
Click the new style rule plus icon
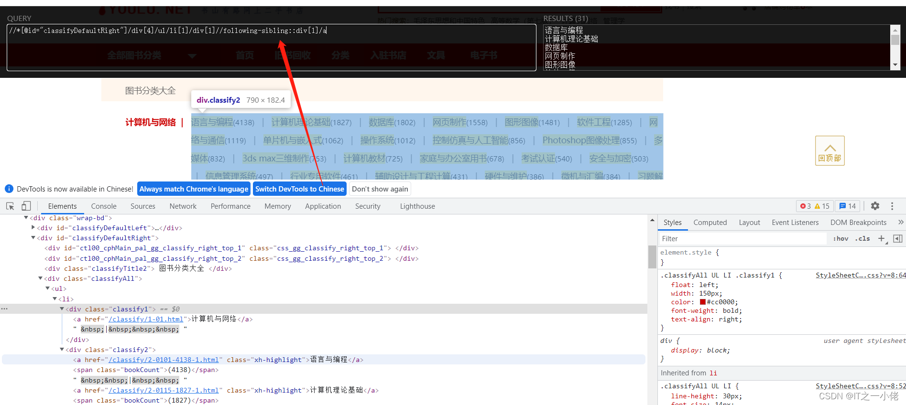pos(882,238)
